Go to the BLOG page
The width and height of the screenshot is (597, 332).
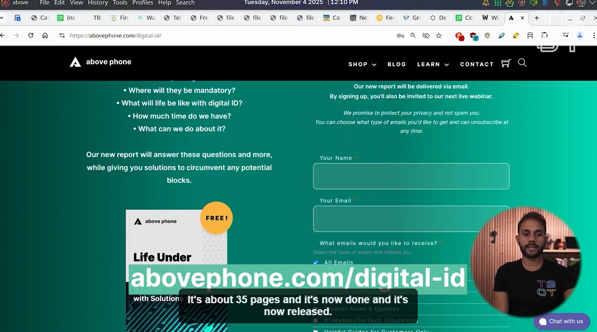click(397, 64)
